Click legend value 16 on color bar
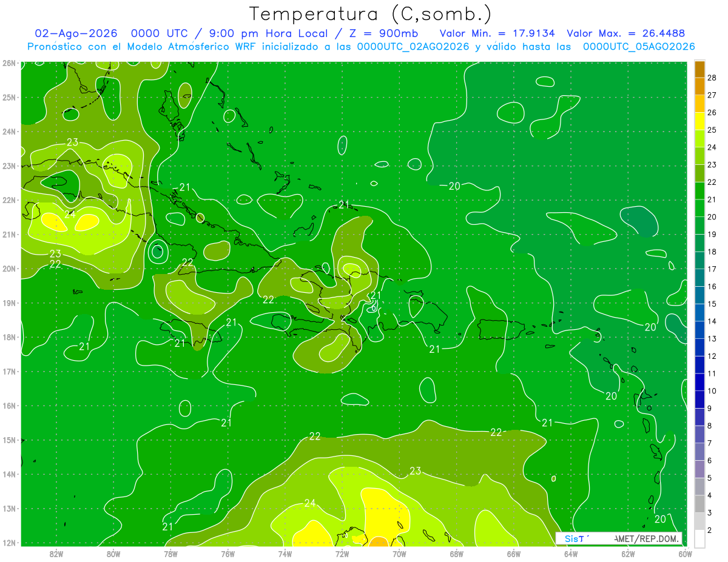 pyautogui.click(x=712, y=287)
